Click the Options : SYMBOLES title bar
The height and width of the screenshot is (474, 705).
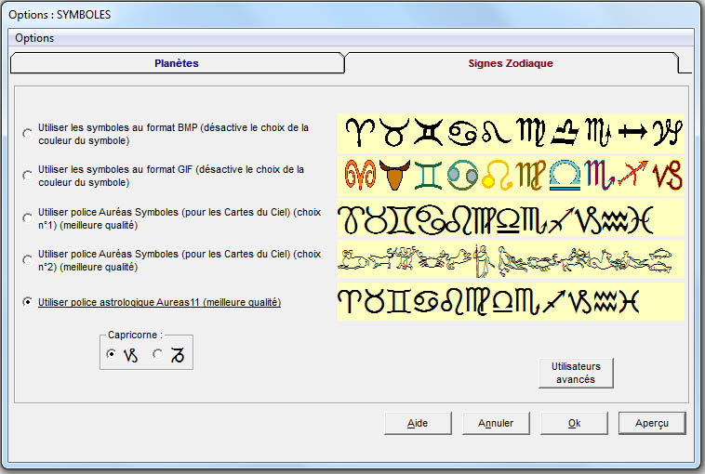coord(352,15)
